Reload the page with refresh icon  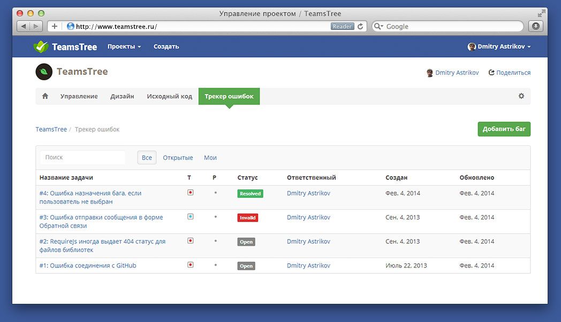[x=360, y=26]
